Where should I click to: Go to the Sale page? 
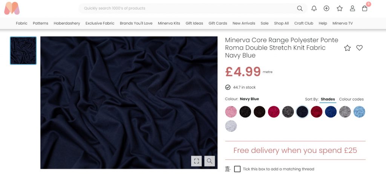[265, 23]
